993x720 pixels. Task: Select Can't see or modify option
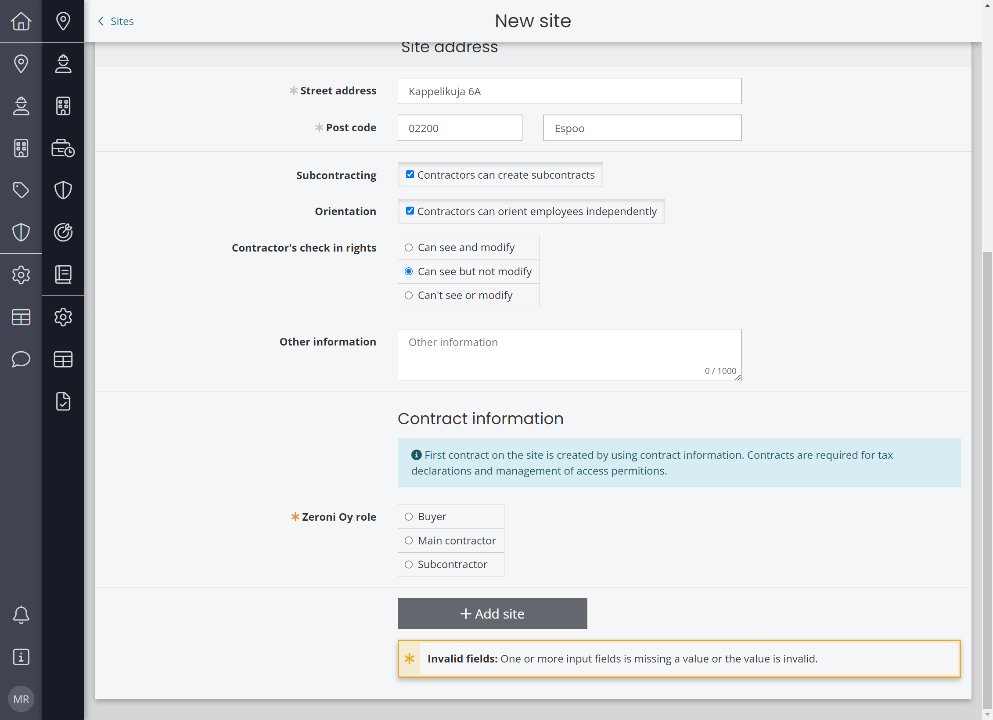[x=409, y=295]
